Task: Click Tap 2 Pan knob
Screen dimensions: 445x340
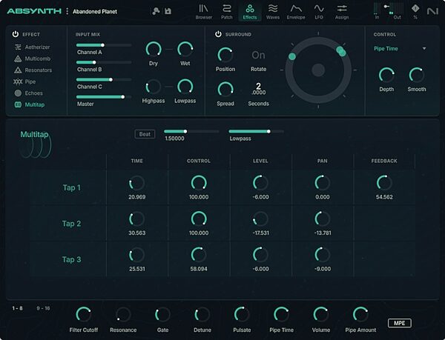Action: click(323, 219)
